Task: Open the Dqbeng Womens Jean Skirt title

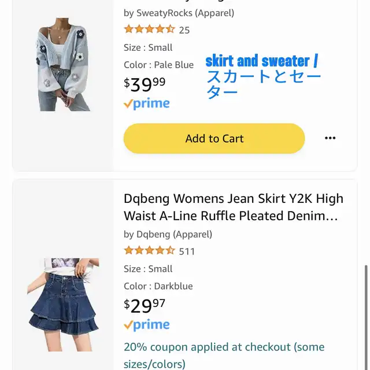Action: coord(233,207)
